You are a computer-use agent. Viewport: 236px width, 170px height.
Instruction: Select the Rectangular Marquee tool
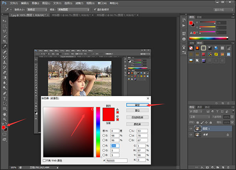click(x=4, y=25)
